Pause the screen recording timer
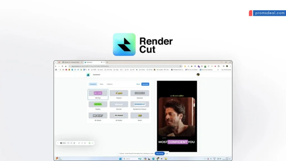 pos(71,143)
